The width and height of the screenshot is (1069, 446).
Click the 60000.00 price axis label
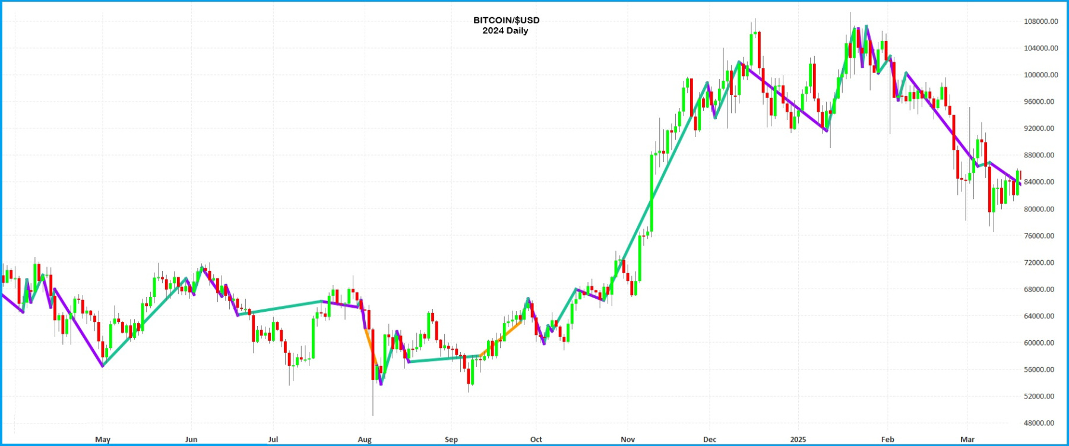tap(1040, 343)
